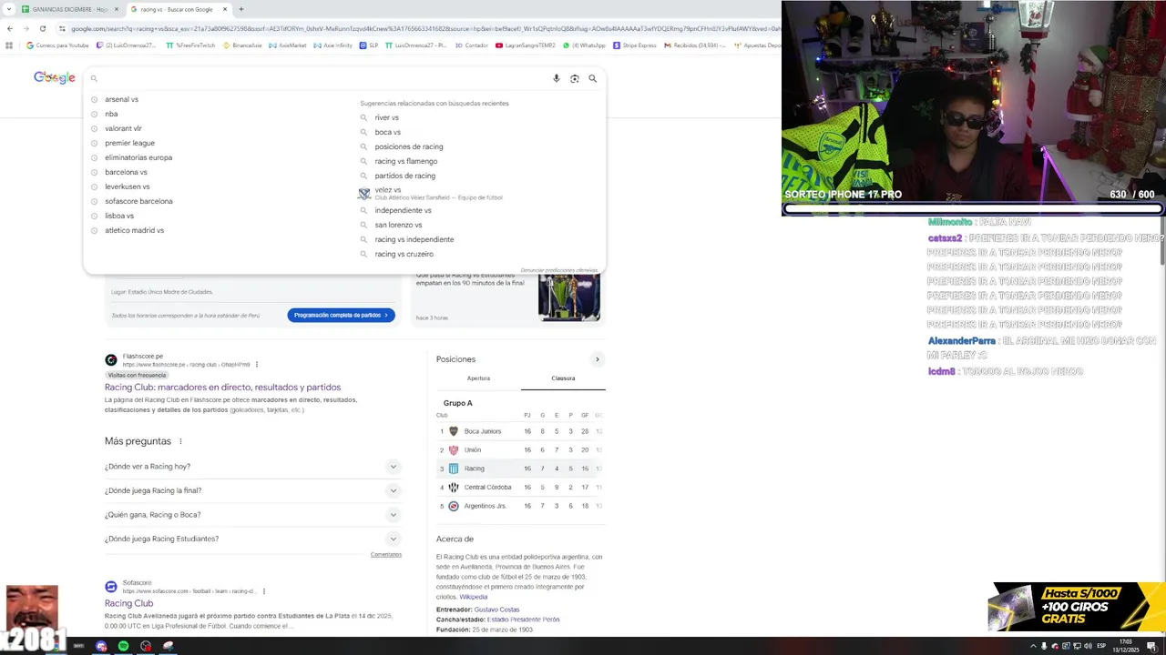The image size is (1166, 655).
Task: Switch to the Apertura standings tab
Action: tap(478, 378)
